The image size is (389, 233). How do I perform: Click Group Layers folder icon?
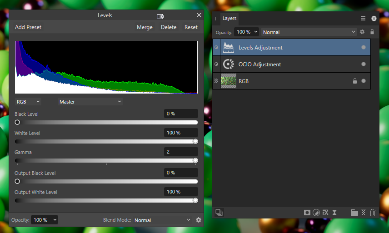click(x=354, y=213)
